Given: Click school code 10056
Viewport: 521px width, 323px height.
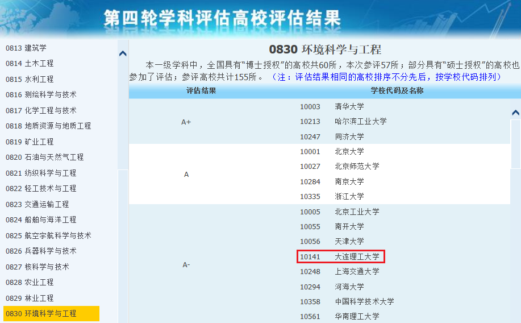Looking at the screenshot, I should pyautogui.click(x=310, y=242).
